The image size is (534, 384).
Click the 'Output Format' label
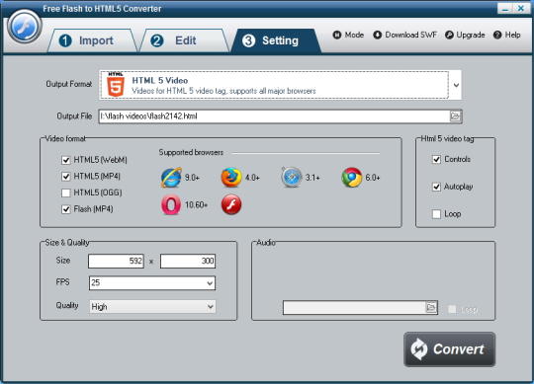coord(69,84)
